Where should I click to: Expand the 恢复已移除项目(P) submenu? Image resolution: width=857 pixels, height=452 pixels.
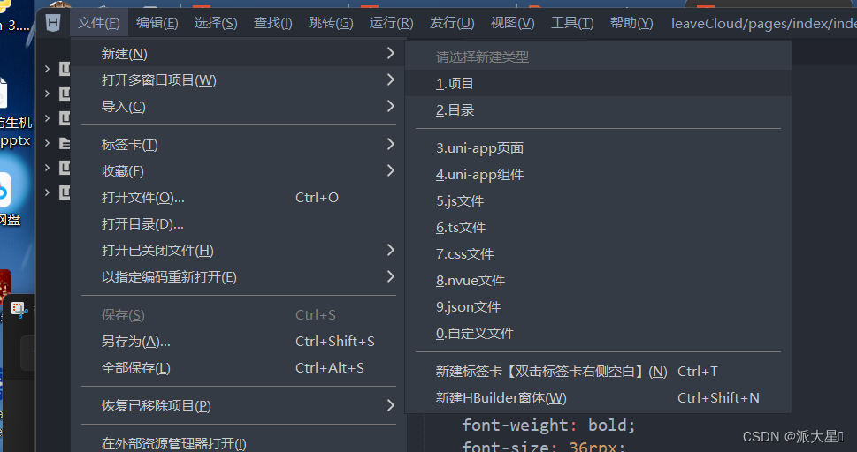[x=239, y=406]
